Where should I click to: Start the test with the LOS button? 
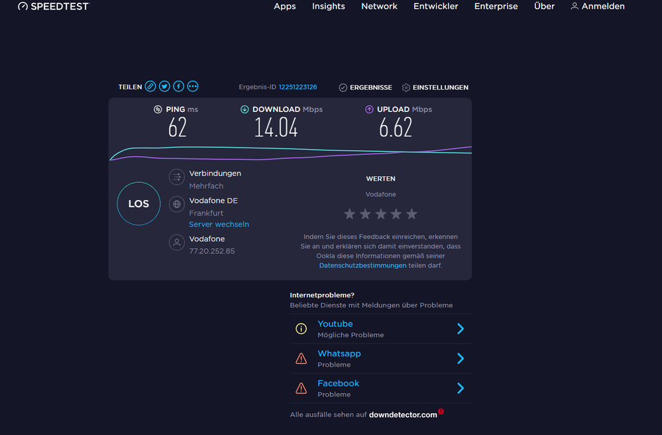[138, 204]
